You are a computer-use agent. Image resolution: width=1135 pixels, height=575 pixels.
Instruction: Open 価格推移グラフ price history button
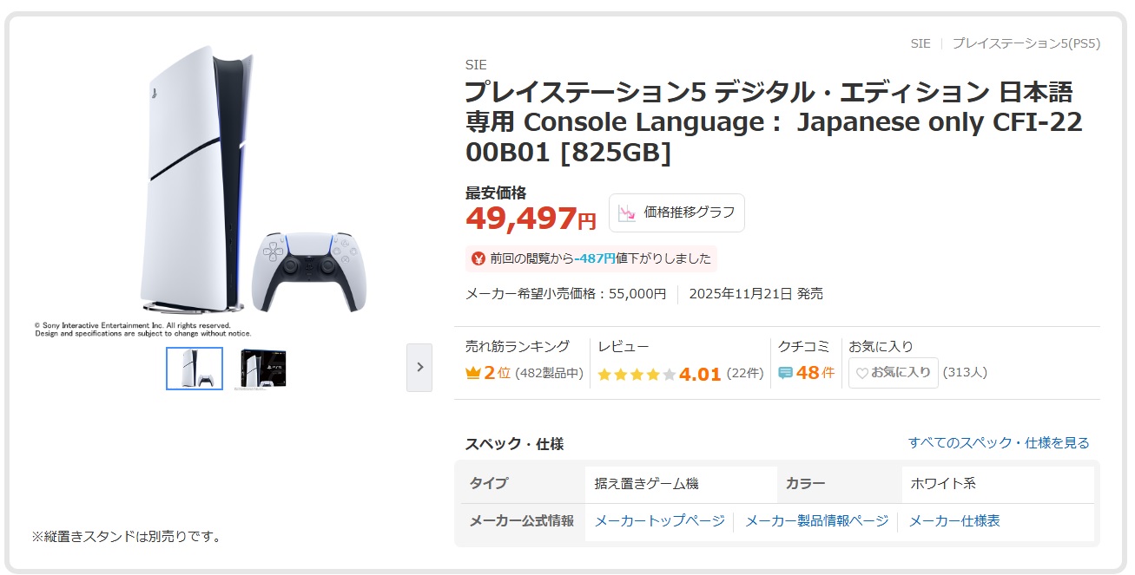pyautogui.click(x=676, y=213)
